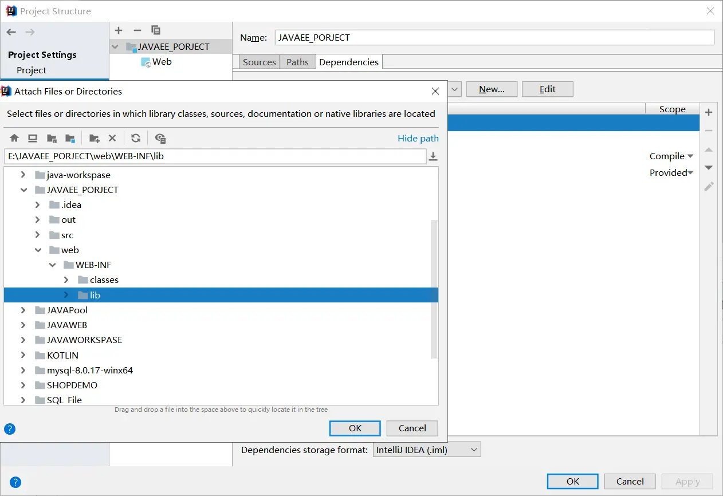Click OK in Attach Files dialog
723x496 pixels.
pos(355,428)
